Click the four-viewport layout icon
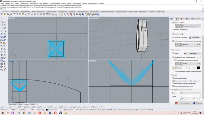The width and height of the screenshot is (204, 115). pos(50,14)
